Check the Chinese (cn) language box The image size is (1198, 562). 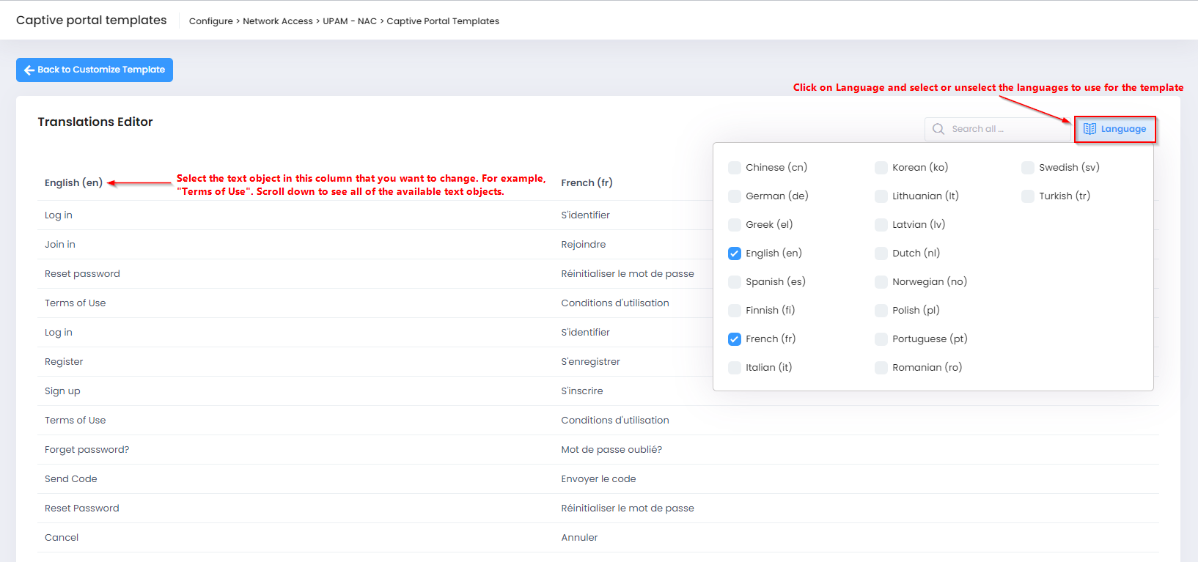pos(735,168)
